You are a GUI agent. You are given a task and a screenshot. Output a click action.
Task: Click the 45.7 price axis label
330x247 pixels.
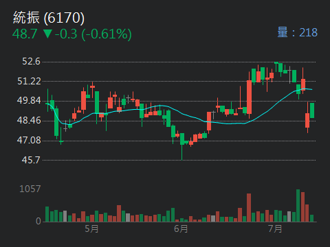pyautogui.click(x=31, y=160)
